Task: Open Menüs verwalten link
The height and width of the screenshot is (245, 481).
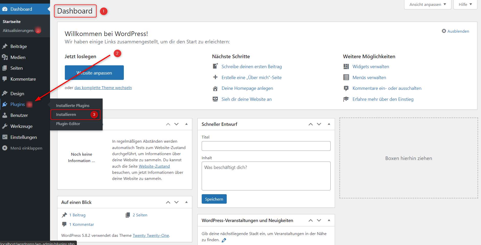Action: point(369,78)
